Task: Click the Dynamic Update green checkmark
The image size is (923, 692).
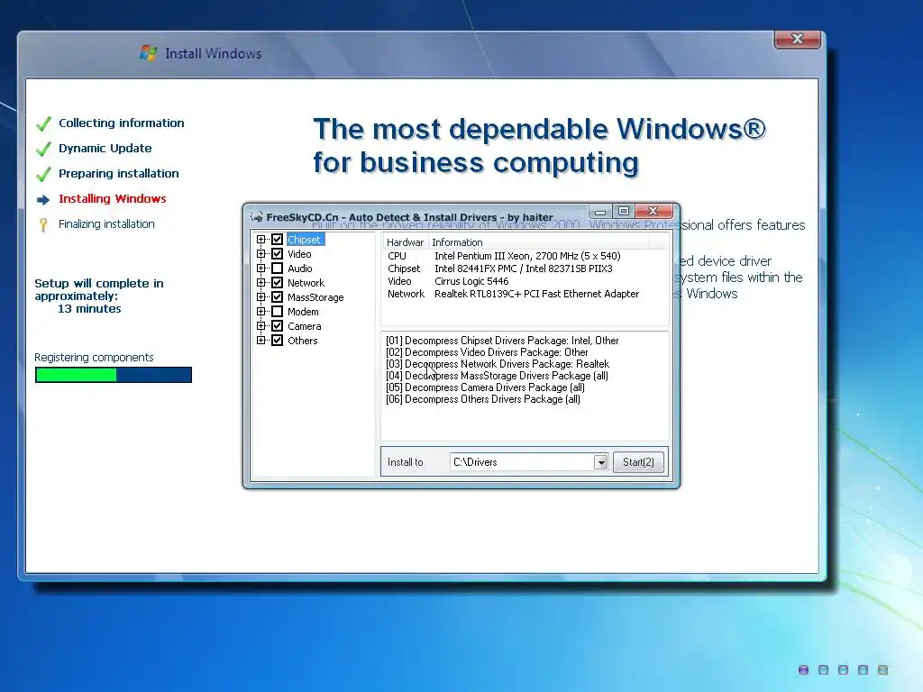Action: [43, 149]
